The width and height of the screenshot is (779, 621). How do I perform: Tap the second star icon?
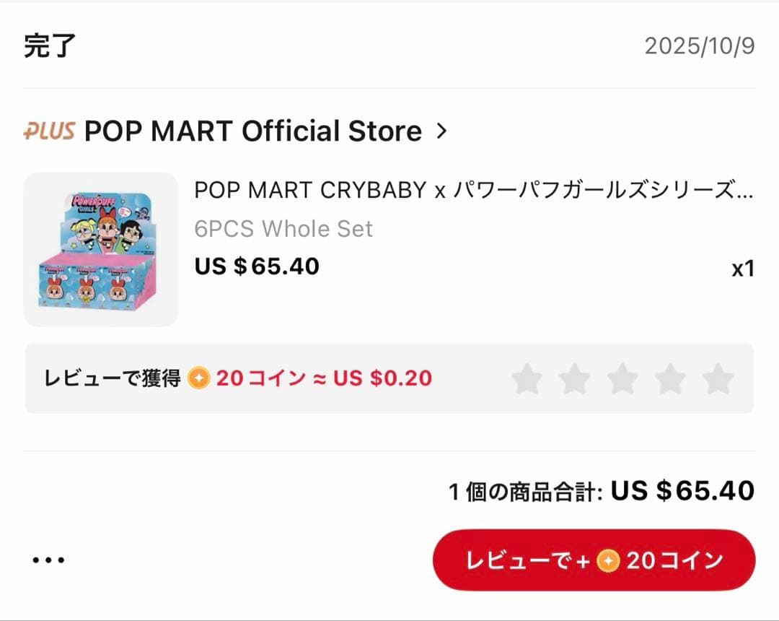coord(576,378)
